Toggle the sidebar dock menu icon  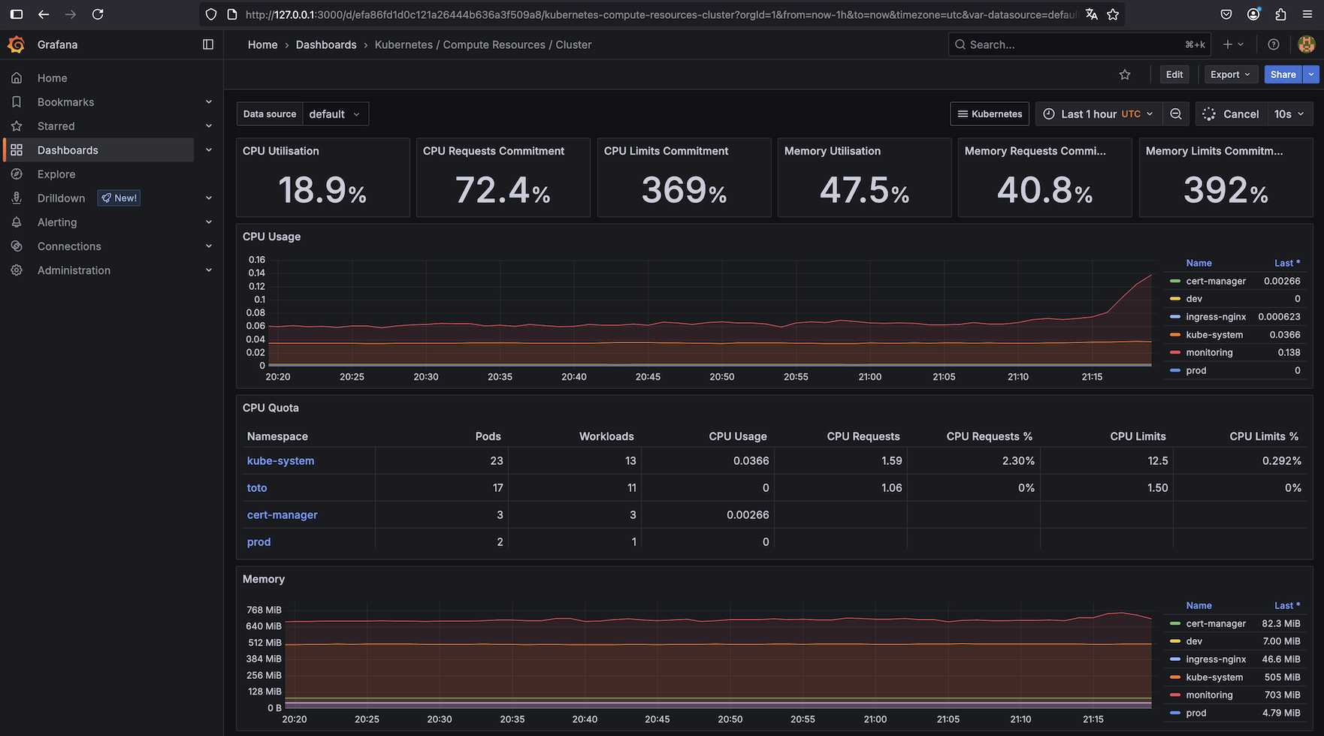pyautogui.click(x=208, y=45)
